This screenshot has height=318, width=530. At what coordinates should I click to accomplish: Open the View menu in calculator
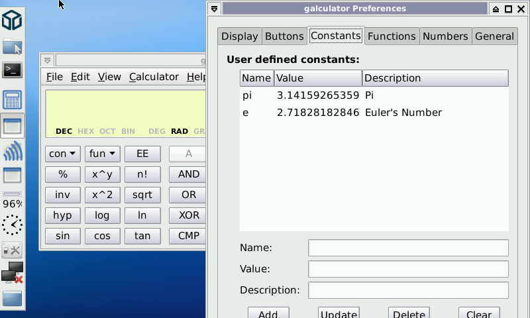pos(109,77)
